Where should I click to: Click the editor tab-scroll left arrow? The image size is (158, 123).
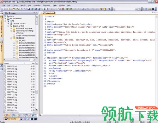tap(153, 13)
